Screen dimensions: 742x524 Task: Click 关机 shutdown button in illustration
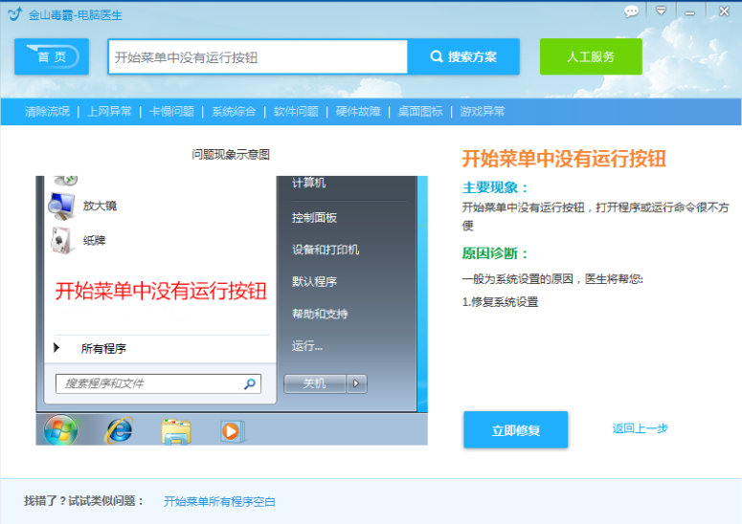[x=315, y=383]
